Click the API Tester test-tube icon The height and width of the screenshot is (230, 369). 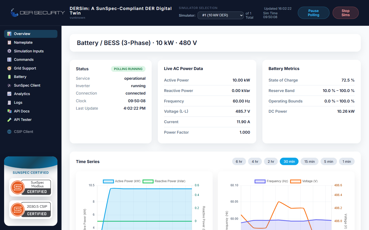(x=9, y=120)
